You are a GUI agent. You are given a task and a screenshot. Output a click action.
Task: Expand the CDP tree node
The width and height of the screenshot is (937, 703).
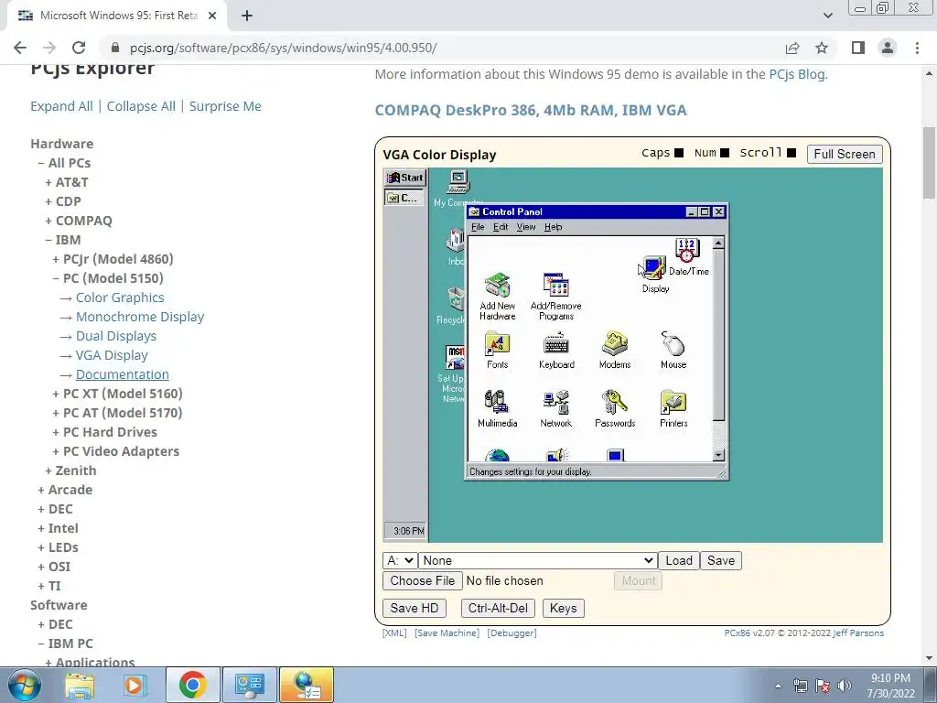(63, 201)
